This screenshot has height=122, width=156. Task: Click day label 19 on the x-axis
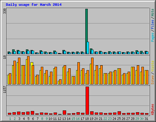(x=91, y=119)
